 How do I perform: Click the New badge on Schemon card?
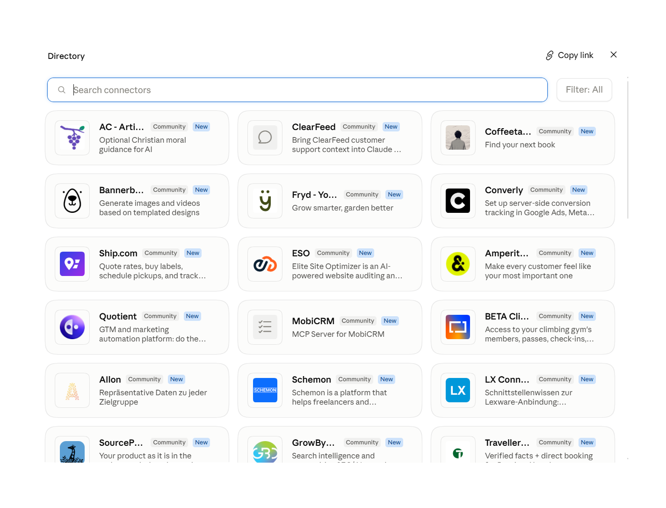pyautogui.click(x=387, y=379)
